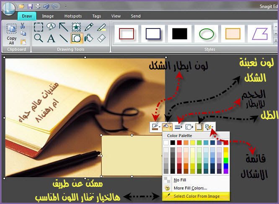Select the Arrow drawing tool
Viewport: 279px width, 204px height.
pyautogui.click(x=64, y=27)
